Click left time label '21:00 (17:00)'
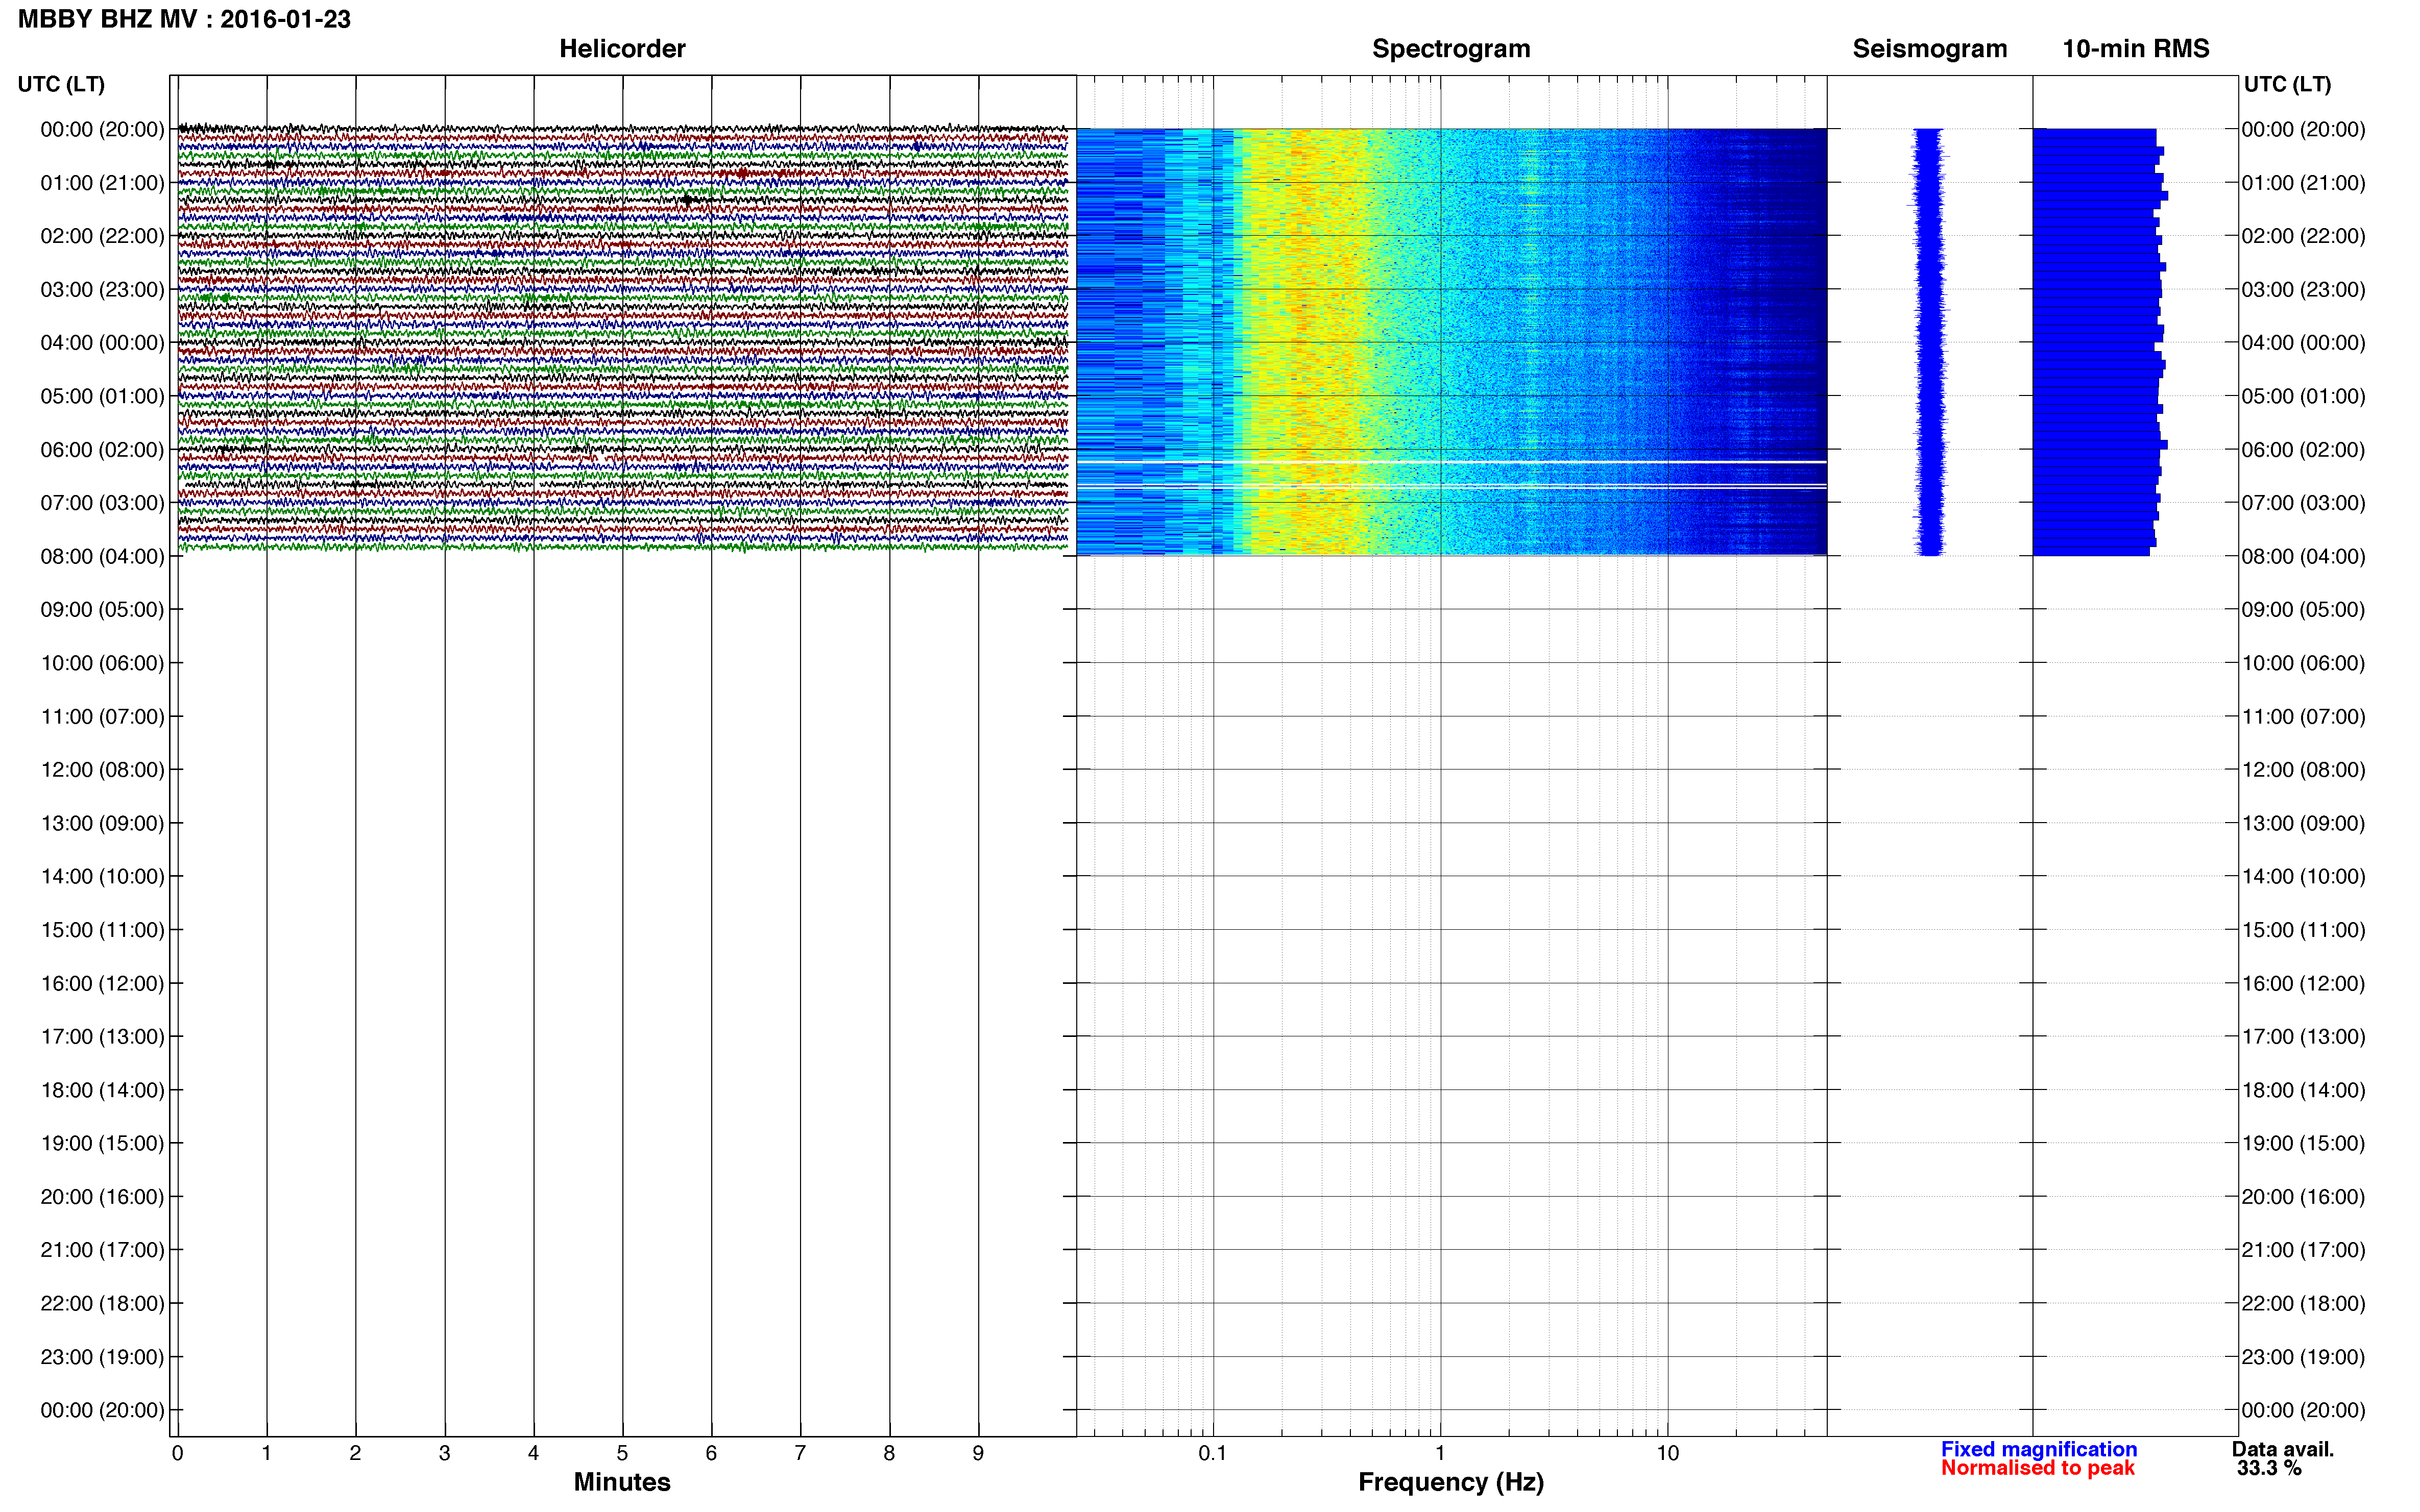This screenshot has height=1512, width=2420. coord(102,1250)
